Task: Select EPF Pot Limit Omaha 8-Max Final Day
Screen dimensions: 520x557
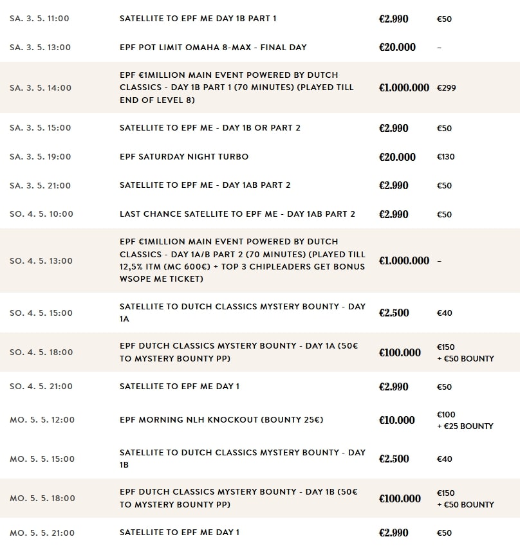Action: [213, 47]
